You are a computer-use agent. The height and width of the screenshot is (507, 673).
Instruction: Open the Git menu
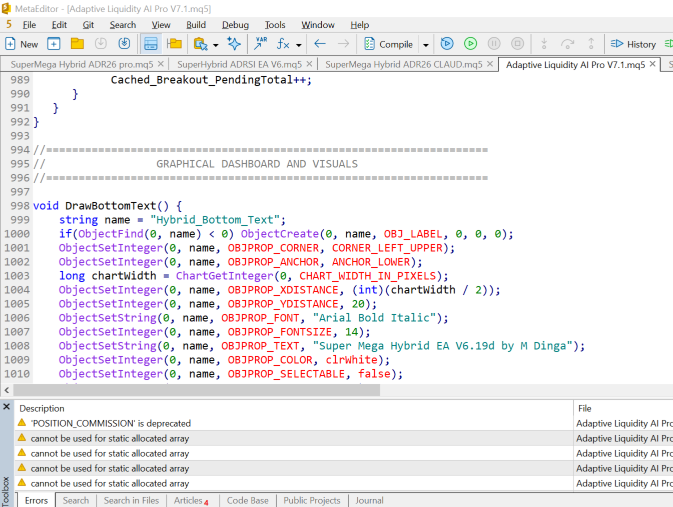(x=88, y=25)
